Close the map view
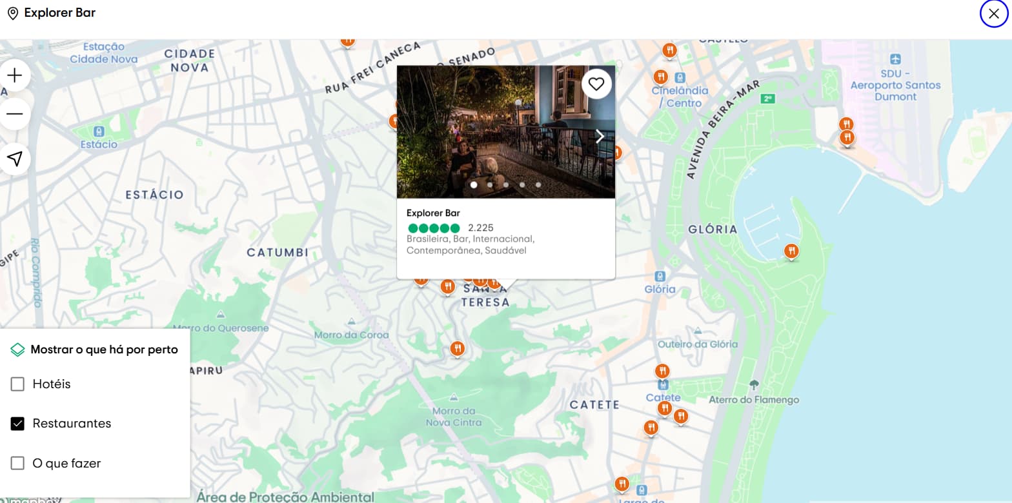 [x=993, y=14]
